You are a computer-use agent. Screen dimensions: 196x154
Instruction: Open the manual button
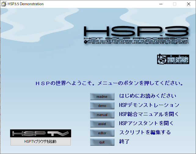pyautogui.click(x=102, y=115)
